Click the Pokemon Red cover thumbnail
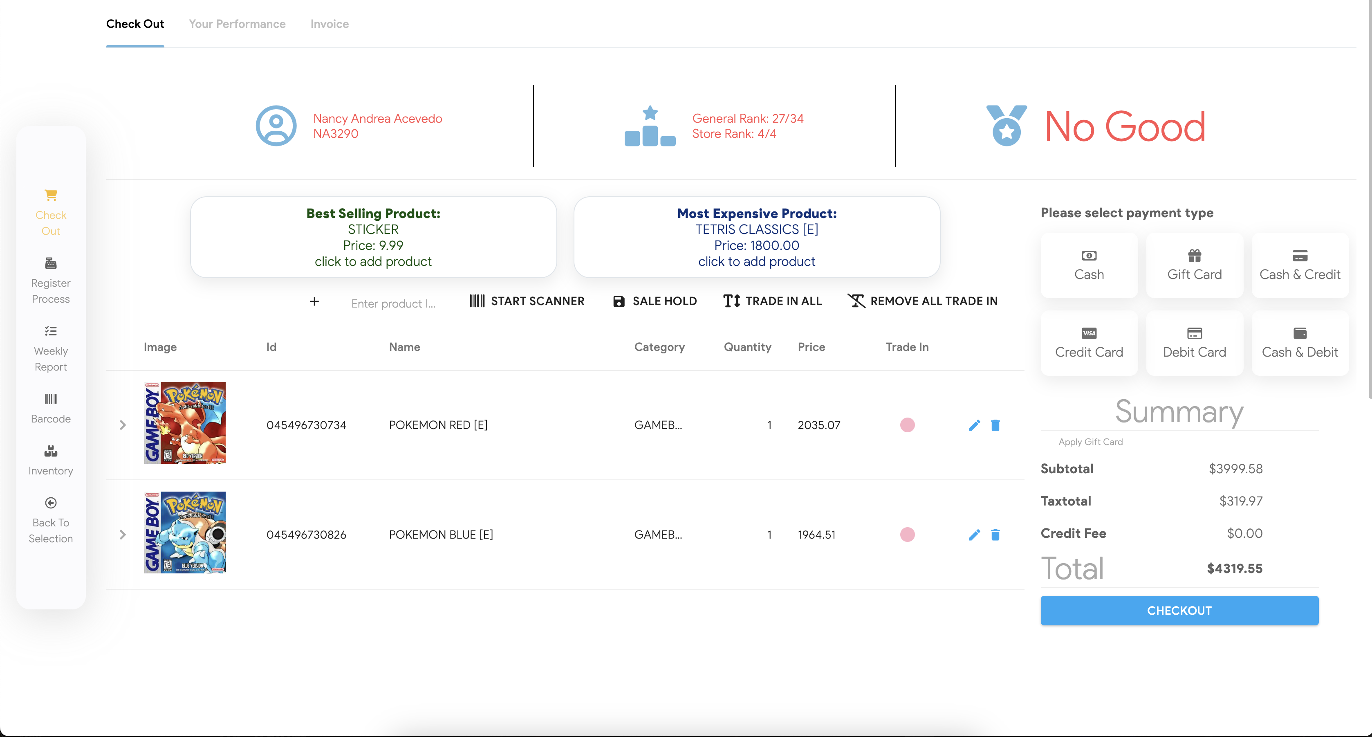The height and width of the screenshot is (737, 1372). coord(184,423)
